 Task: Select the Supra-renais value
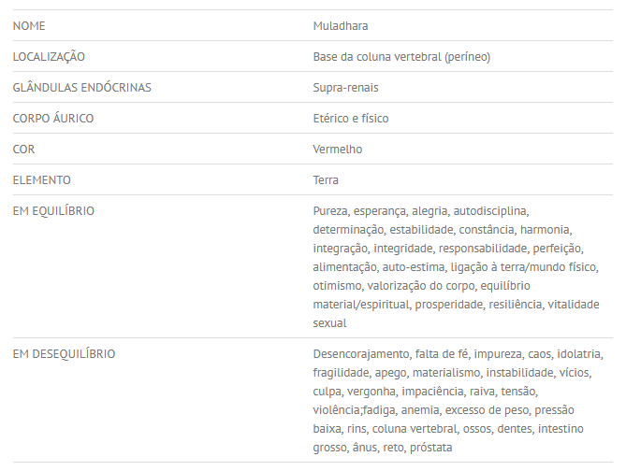345,88
